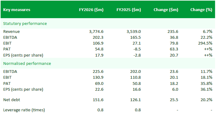Click normalised EBITDA value 225.6
Image resolution: width=216 pixels, height=119 pixels.
pos(98,71)
